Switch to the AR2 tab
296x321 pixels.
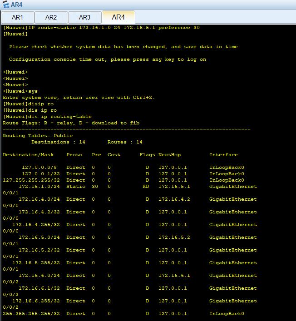(51, 17)
